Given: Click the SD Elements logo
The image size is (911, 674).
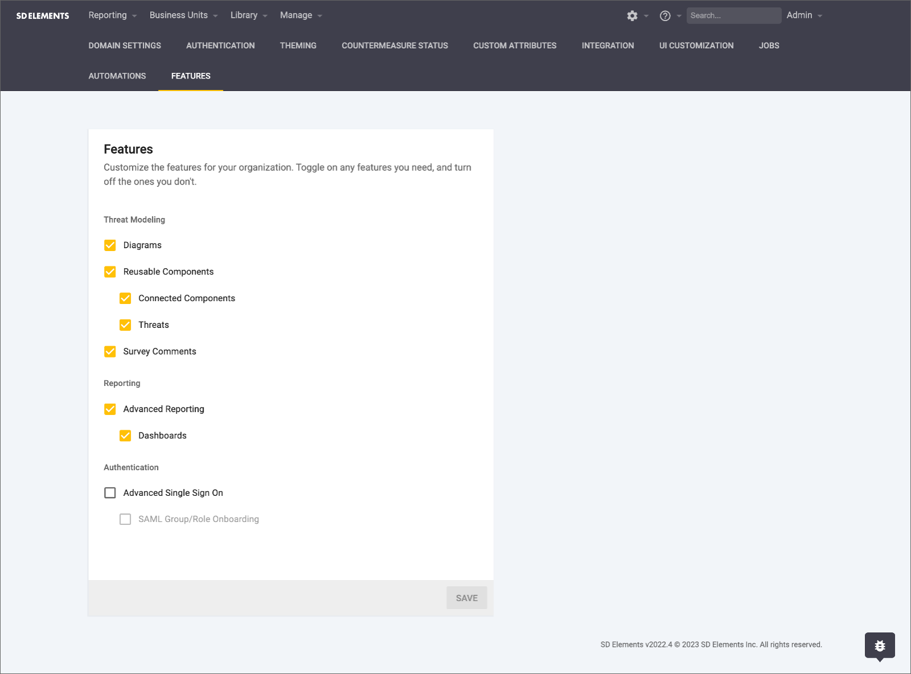Looking at the screenshot, I should pos(43,16).
